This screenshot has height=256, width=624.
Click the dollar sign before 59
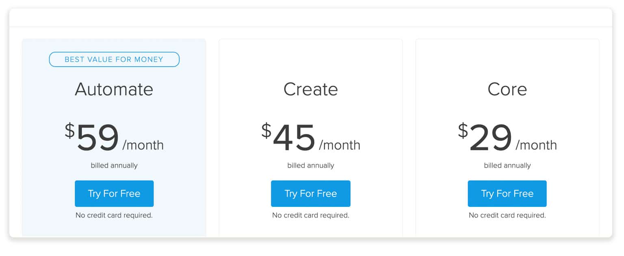pos(70,131)
